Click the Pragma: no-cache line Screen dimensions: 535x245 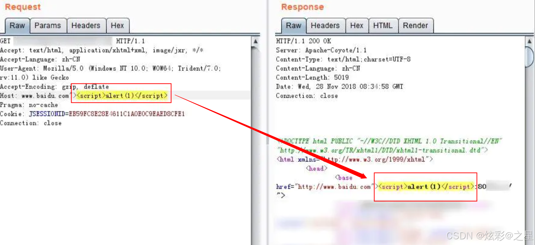[x=29, y=105]
